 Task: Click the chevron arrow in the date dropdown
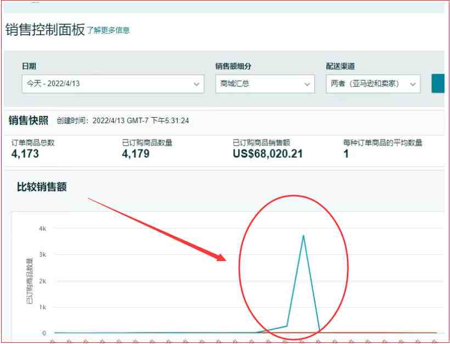pos(196,84)
